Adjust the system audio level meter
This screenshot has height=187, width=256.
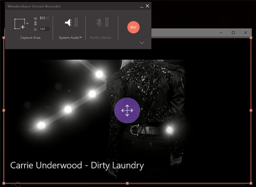pyautogui.click(x=76, y=22)
